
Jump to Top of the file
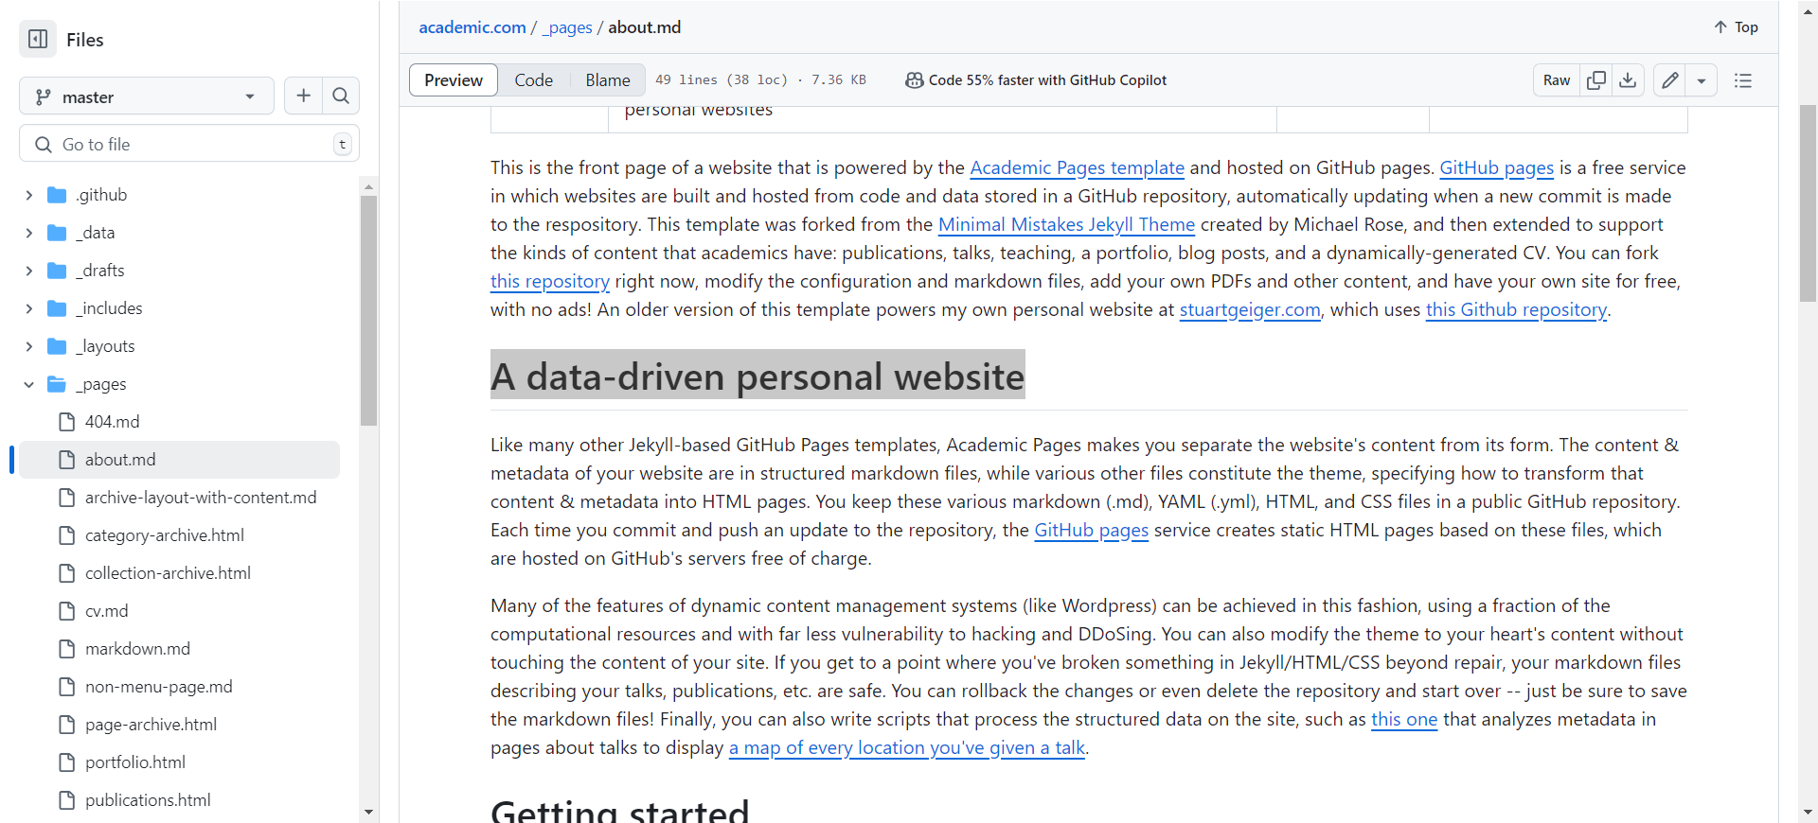pos(1736,27)
